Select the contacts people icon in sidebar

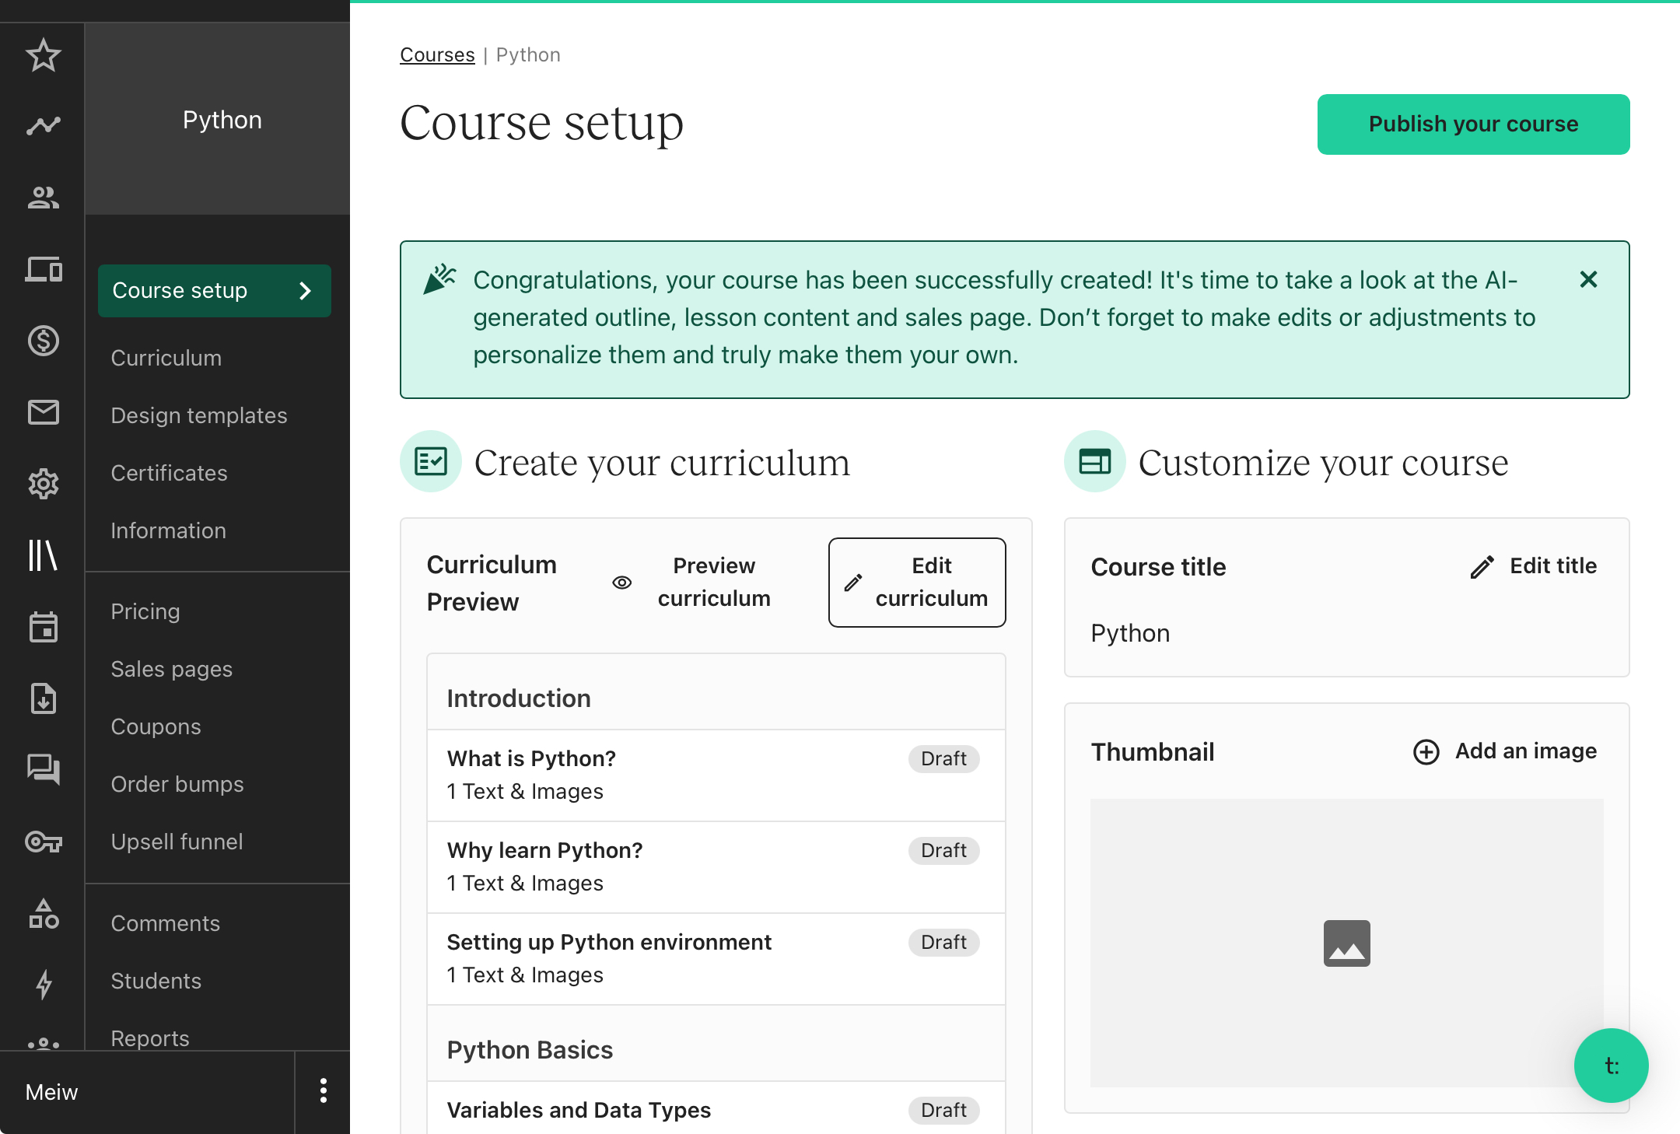click(43, 198)
